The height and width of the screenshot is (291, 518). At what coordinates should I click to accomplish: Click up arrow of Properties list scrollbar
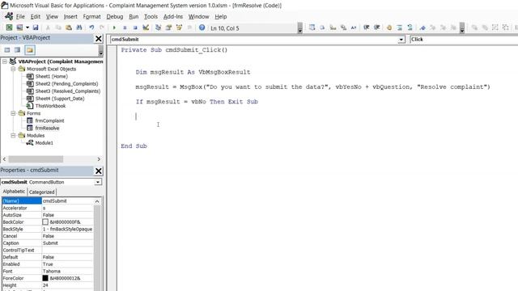point(97,201)
